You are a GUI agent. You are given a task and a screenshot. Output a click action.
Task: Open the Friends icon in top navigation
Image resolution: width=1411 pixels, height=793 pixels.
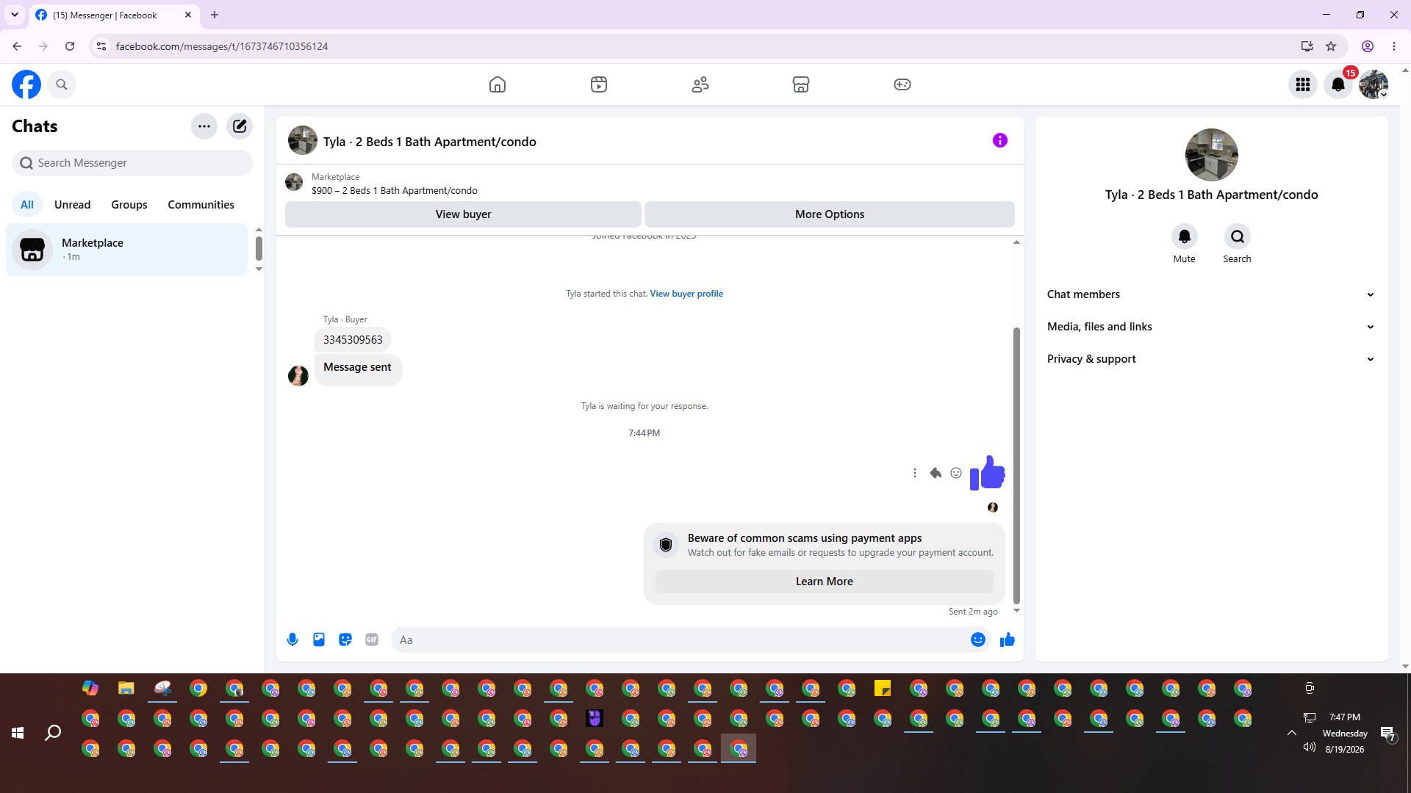pyautogui.click(x=700, y=84)
